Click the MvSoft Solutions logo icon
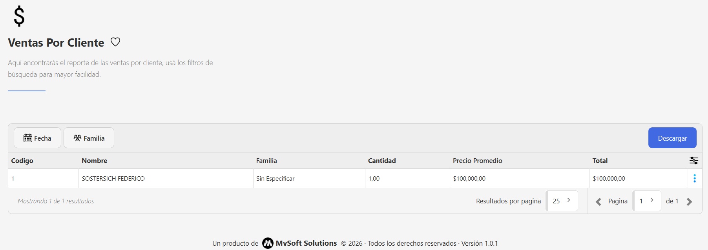The image size is (708, 250). coord(268,243)
